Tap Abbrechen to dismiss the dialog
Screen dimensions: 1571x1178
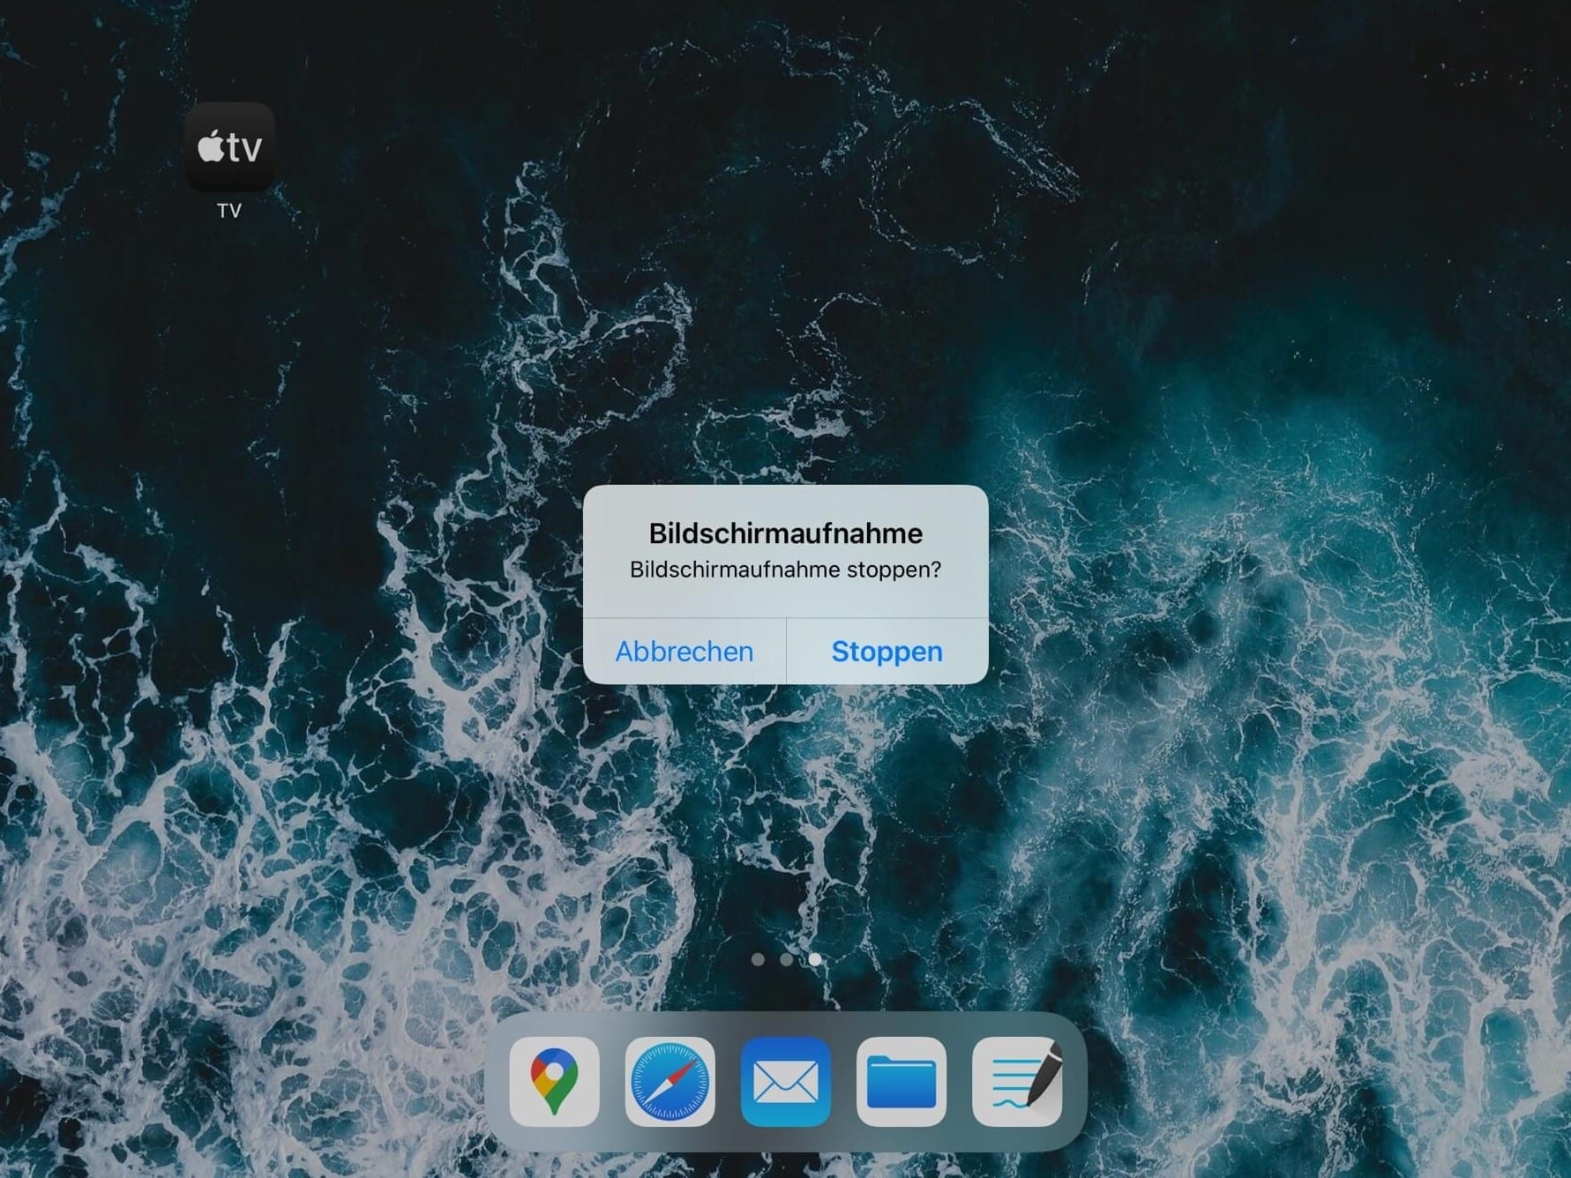coord(684,652)
